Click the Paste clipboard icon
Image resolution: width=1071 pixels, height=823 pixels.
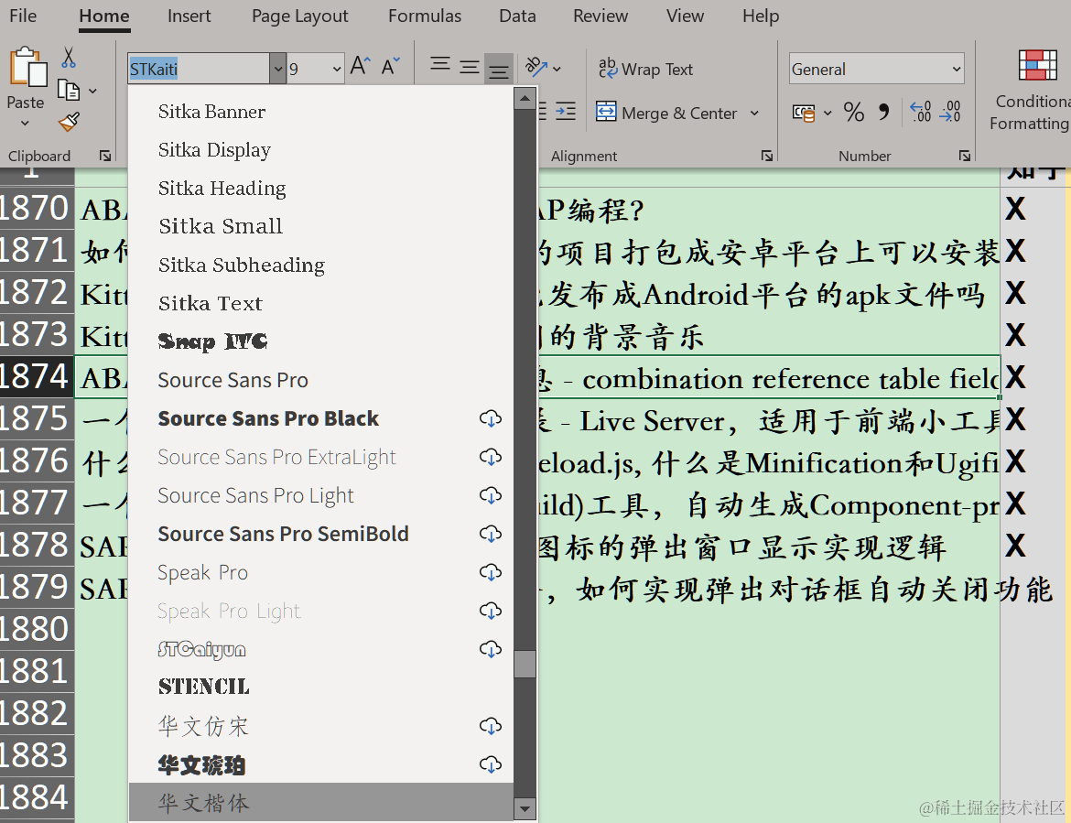click(27, 67)
